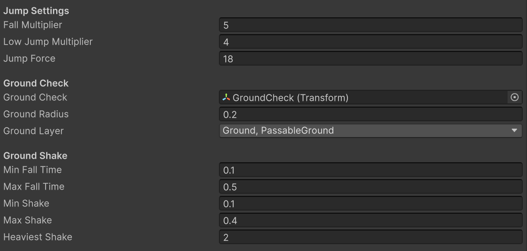This screenshot has width=527, height=251.
Task: Open object picker for Ground Check field
Action: [x=514, y=98]
